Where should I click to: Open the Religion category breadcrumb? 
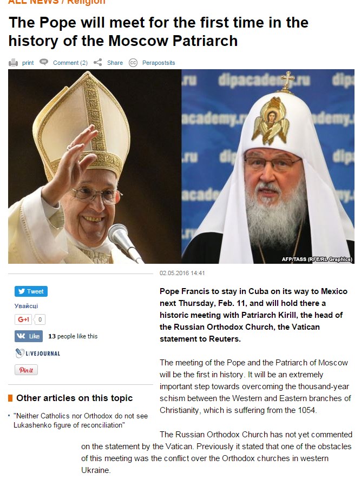pyautogui.click(x=86, y=2)
